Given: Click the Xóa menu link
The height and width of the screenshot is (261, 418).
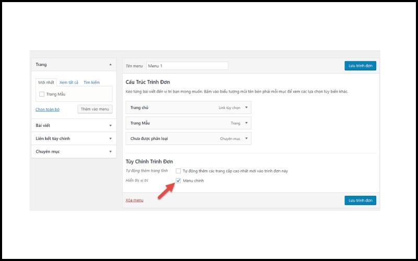Looking at the screenshot, I should pyautogui.click(x=134, y=200).
